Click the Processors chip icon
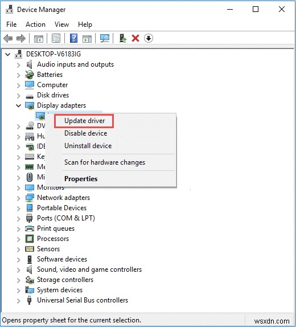Image resolution: width=296 pixels, height=327 pixels. (30, 239)
